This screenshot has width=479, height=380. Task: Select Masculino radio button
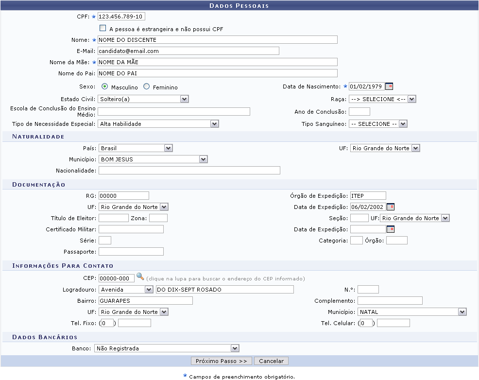pyautogui.click(x=104, y=86)
